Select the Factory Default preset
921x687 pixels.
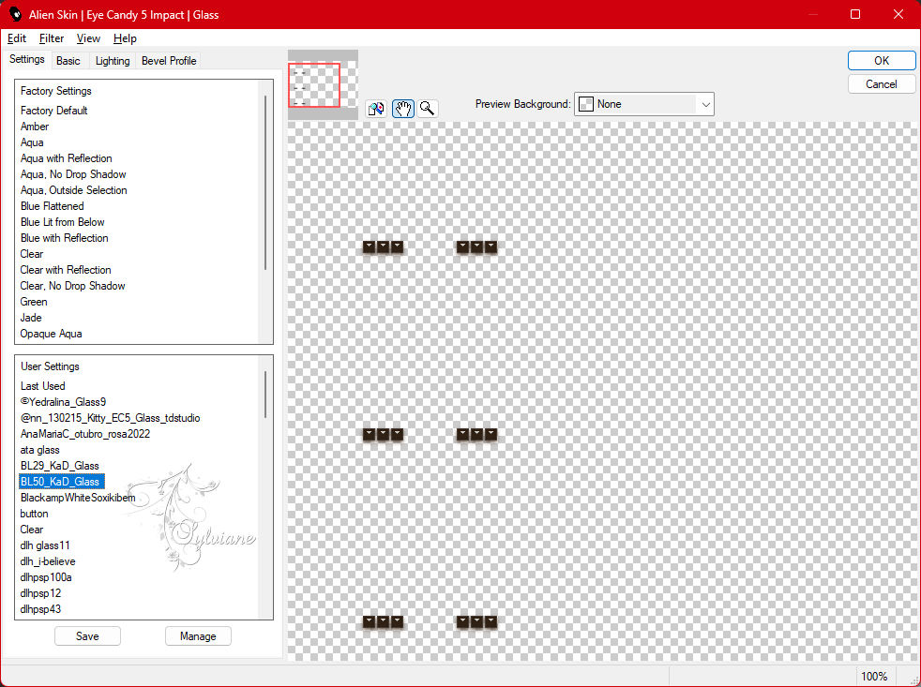54,111
